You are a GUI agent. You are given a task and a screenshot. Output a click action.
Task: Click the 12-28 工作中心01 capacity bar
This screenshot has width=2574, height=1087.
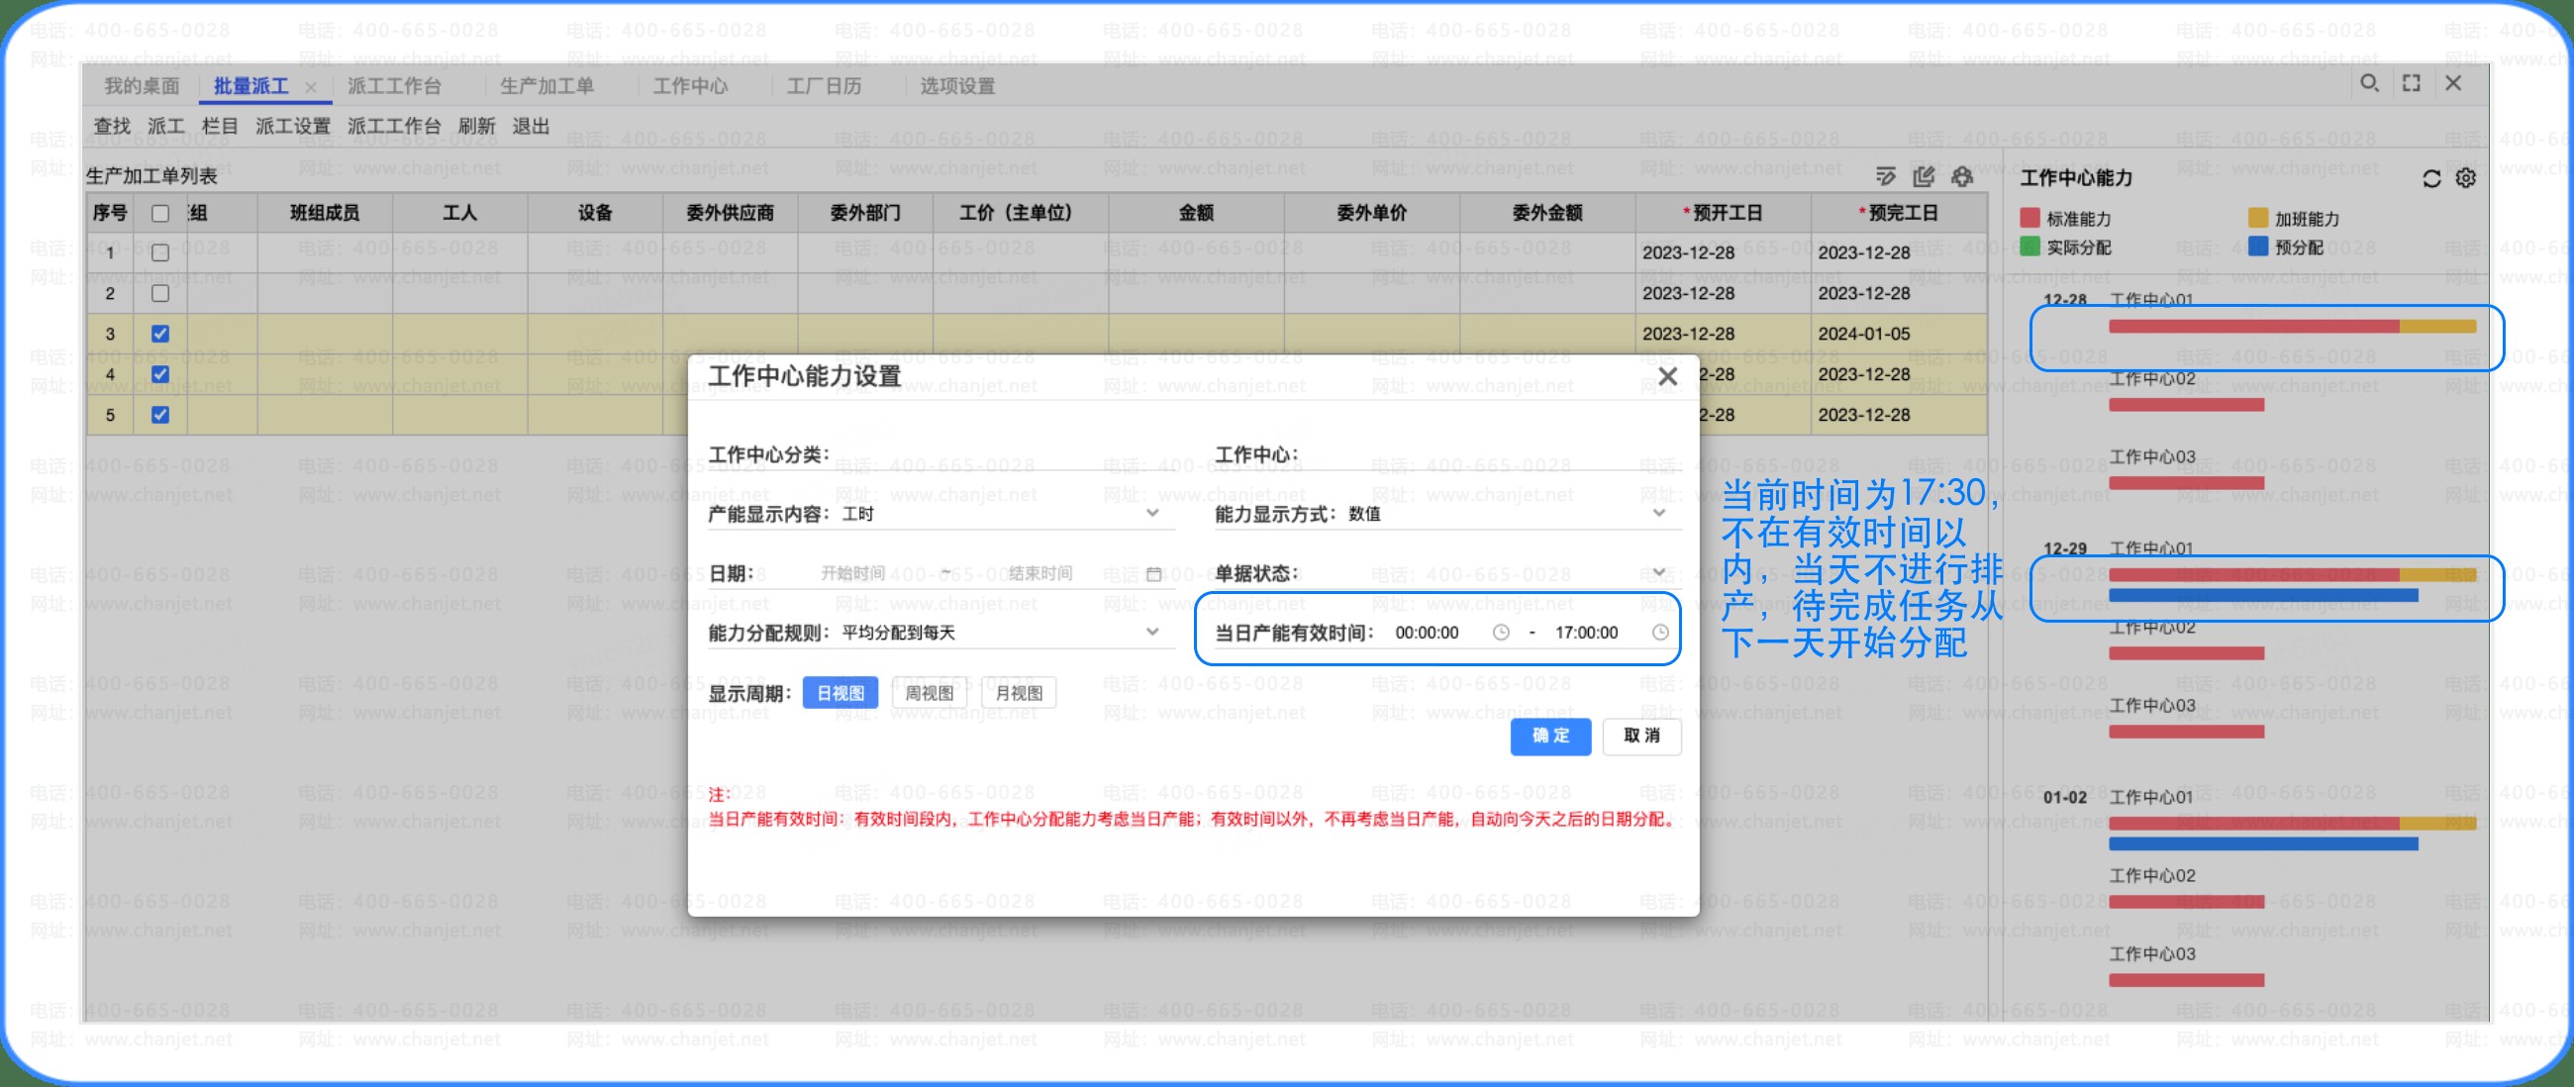(x=2292, y=327)
